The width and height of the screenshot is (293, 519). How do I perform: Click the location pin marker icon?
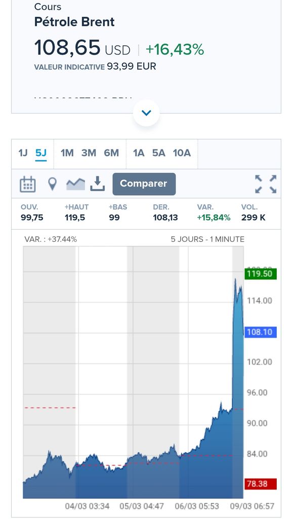click(x=52, y=183)
